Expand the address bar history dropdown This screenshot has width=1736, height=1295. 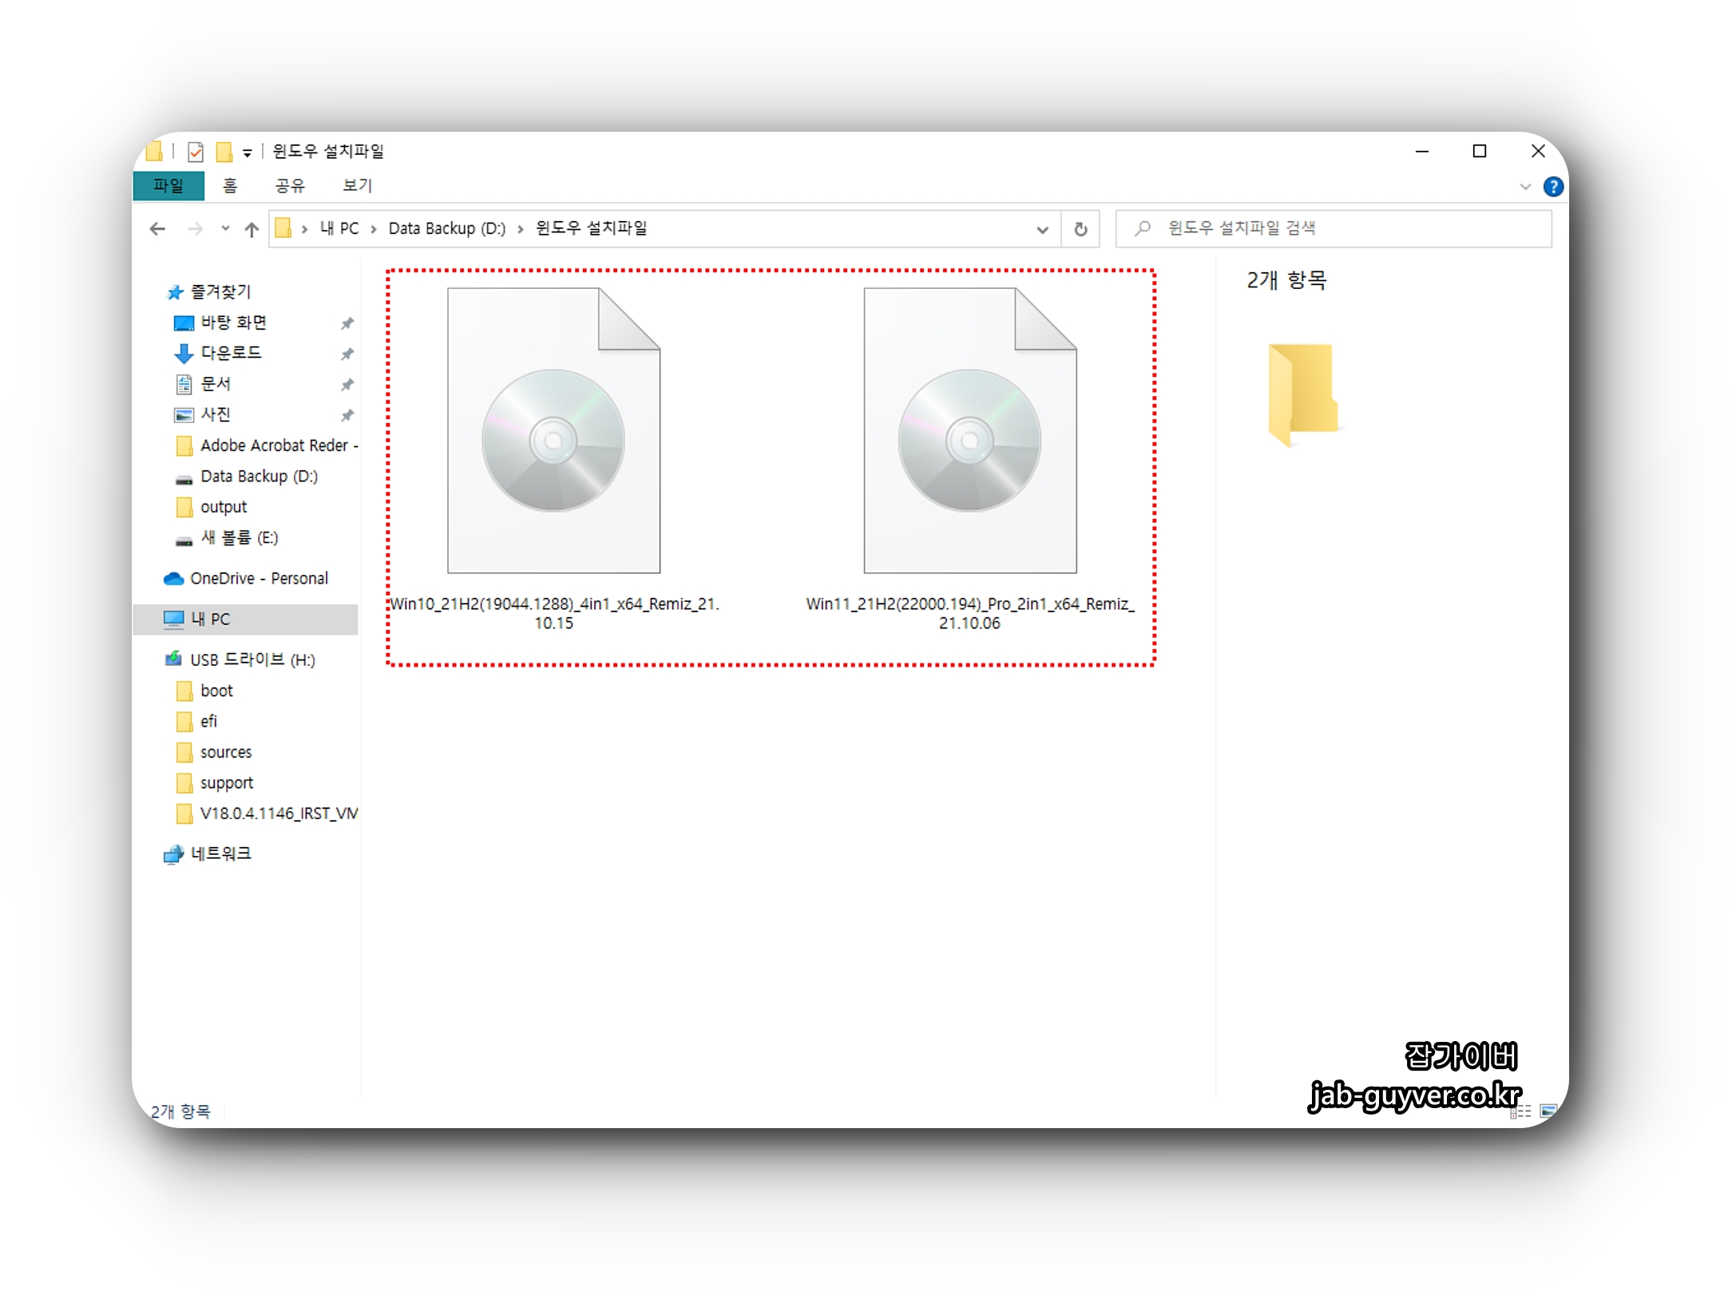(x=1041, y=229)
